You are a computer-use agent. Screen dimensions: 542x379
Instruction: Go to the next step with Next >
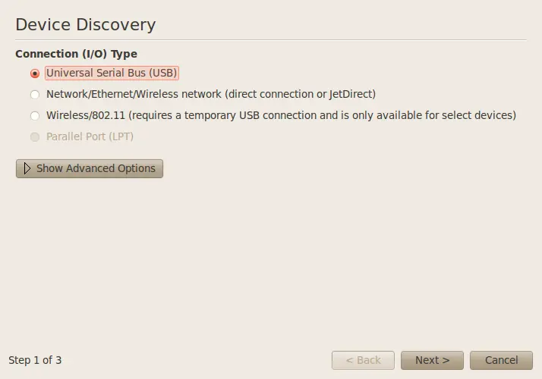pyautogui.click(x=432, y=360)
